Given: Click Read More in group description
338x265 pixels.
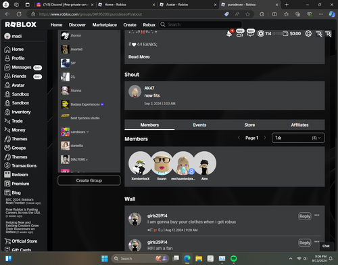Looking at the screenshot, I should 139,57.
